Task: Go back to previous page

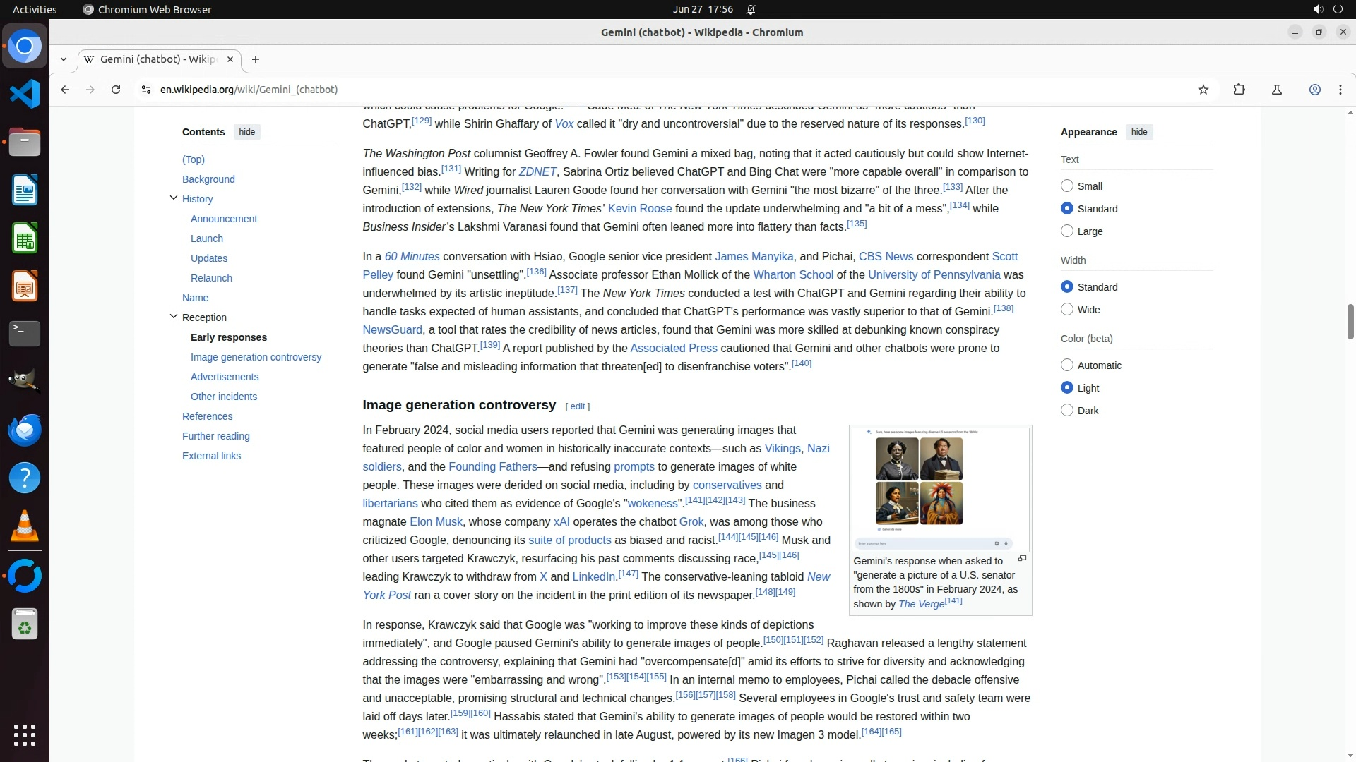Action: point(65,90)
